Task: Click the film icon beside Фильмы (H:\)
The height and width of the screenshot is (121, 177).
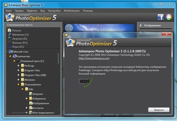Action: pos(9,43)
